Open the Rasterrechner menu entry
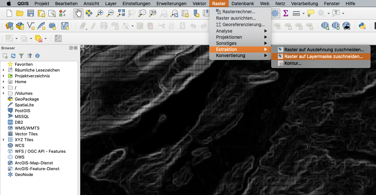Viewport: 376px width, 195px height. pyautogui.click(x=238, y=12)
